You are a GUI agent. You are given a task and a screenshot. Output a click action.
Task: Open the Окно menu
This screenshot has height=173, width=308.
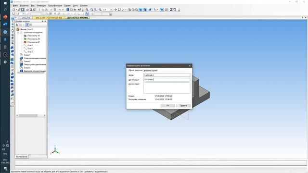click(76, 5)
